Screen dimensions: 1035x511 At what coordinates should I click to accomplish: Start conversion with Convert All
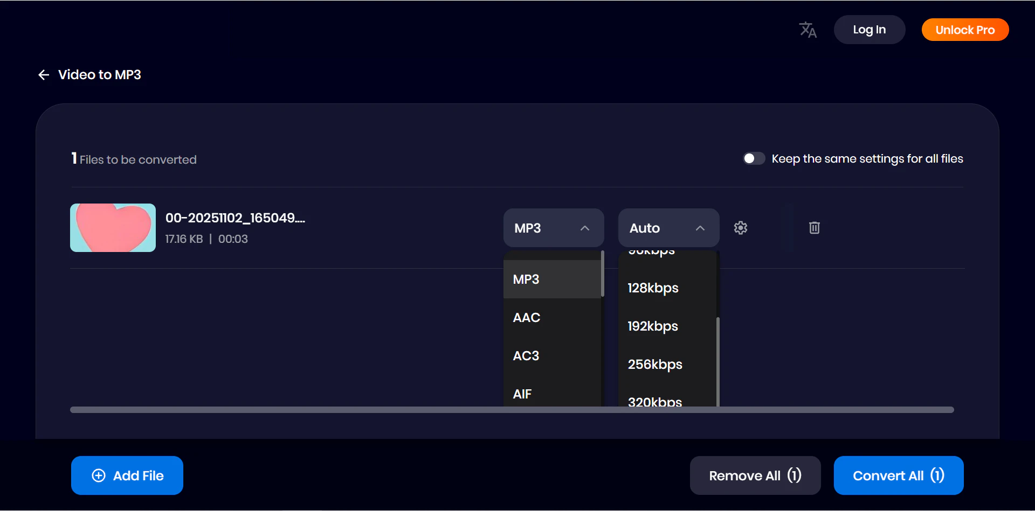tap(898, 475)
